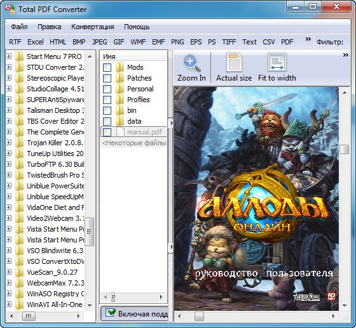Click the Total PDF Converter title icon
The image size is (356, 328).
[10, 9]
